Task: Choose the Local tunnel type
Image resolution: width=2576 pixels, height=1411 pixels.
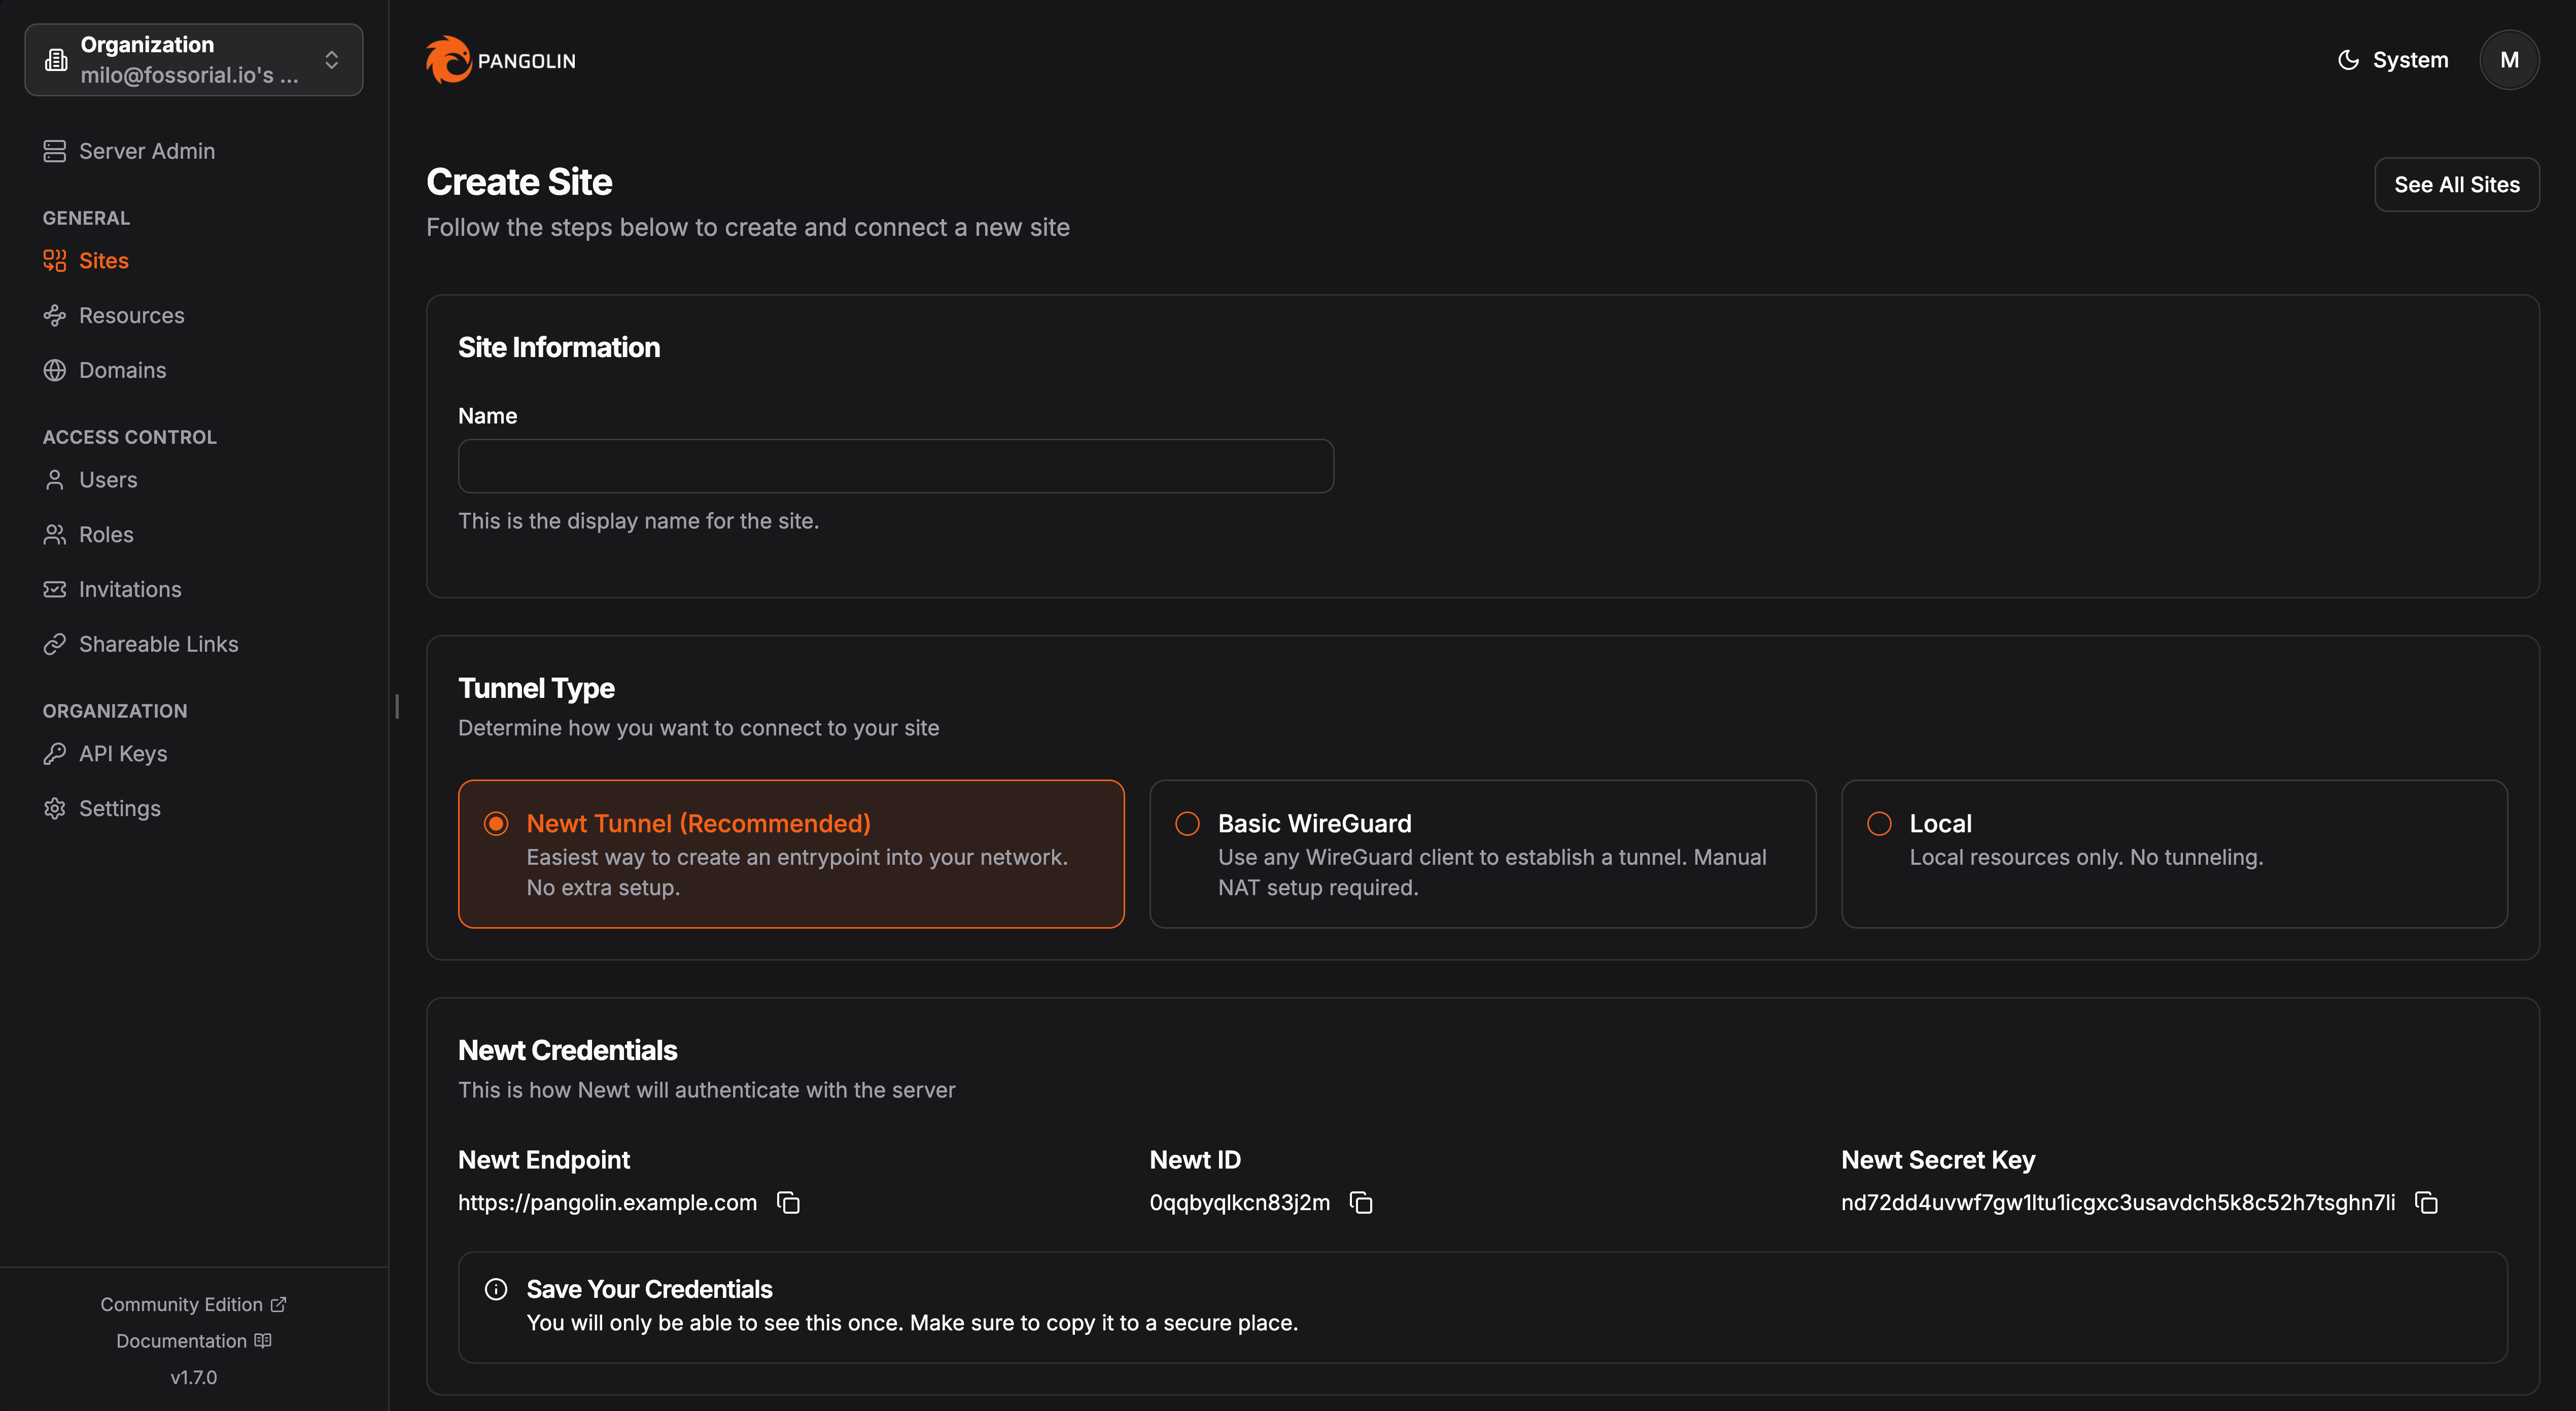Action: pos(1879,823)
